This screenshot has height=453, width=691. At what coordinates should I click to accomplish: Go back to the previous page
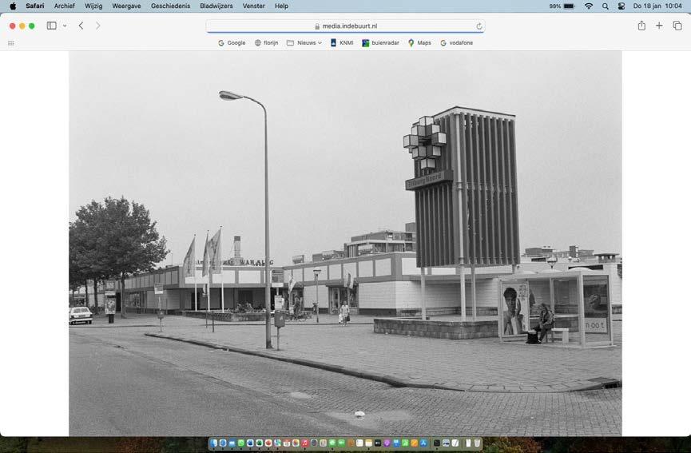[81, 26]
